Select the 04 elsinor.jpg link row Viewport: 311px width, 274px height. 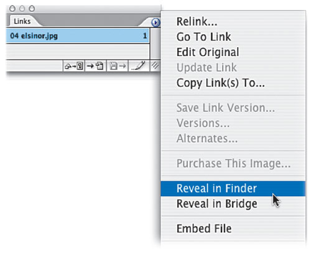(x=78, y=36)
